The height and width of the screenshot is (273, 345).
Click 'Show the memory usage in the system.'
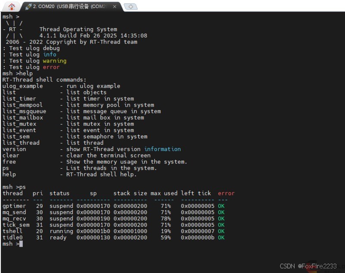(127, 162)
